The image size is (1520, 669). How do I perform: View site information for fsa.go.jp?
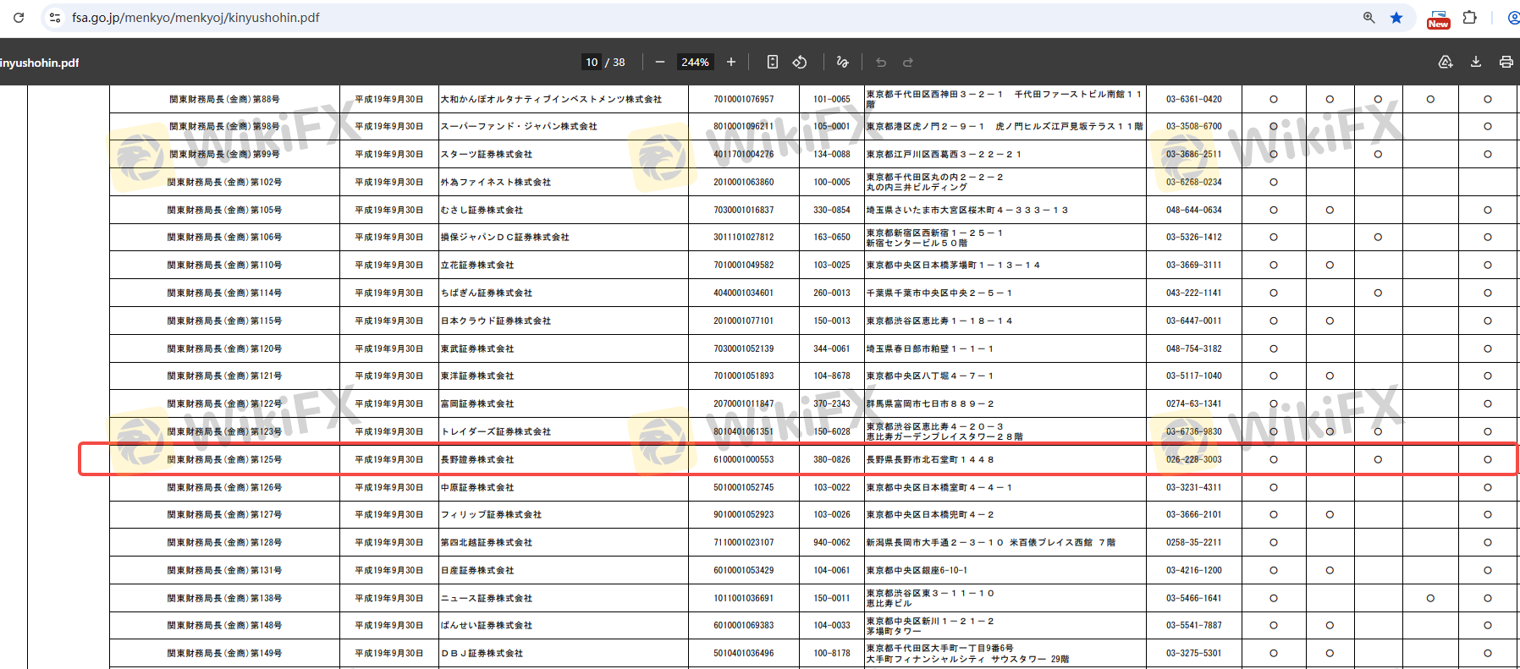click(x=55, y=17)
